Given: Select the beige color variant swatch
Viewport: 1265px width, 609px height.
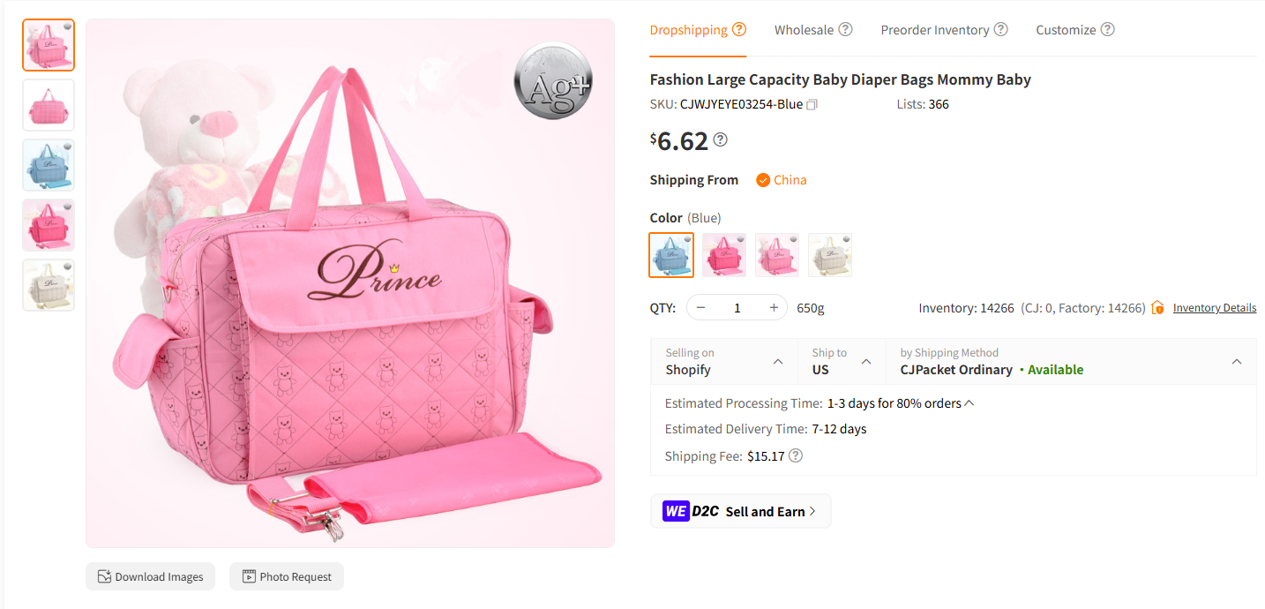Looking at the screenshot, I should (x=830, y=254).
